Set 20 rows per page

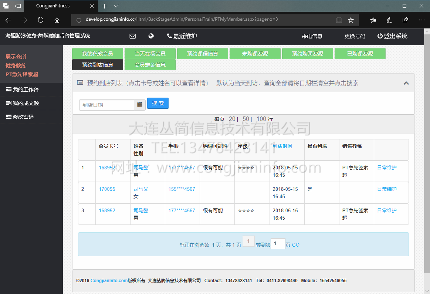232,119
